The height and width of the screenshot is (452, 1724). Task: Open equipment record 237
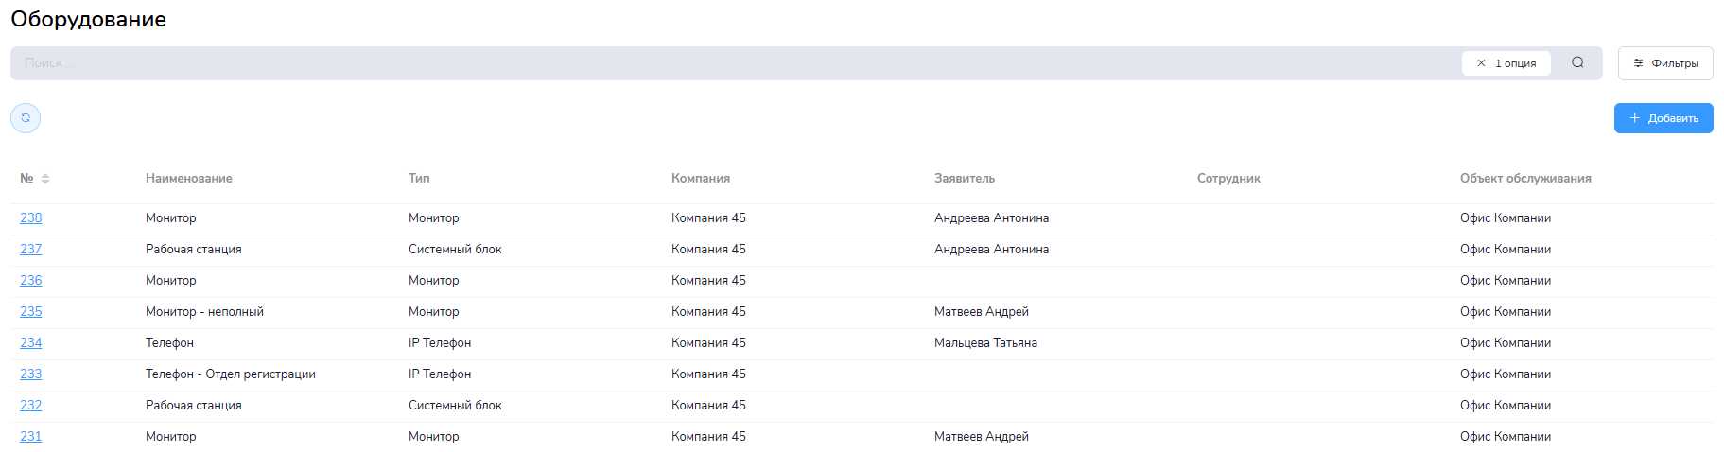tap(31, 250)
